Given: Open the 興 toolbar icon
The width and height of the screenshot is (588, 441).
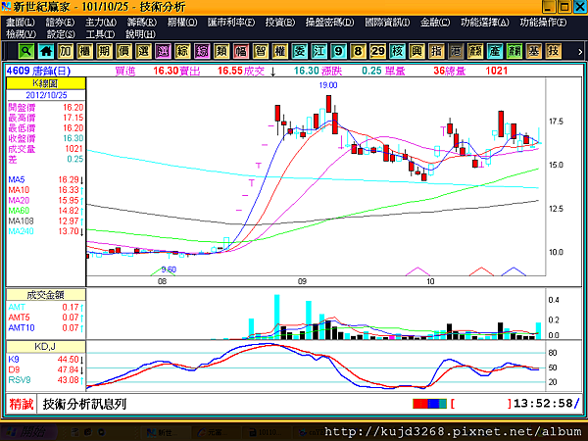Looking at the screenshot, I should (x=416, y=51).
